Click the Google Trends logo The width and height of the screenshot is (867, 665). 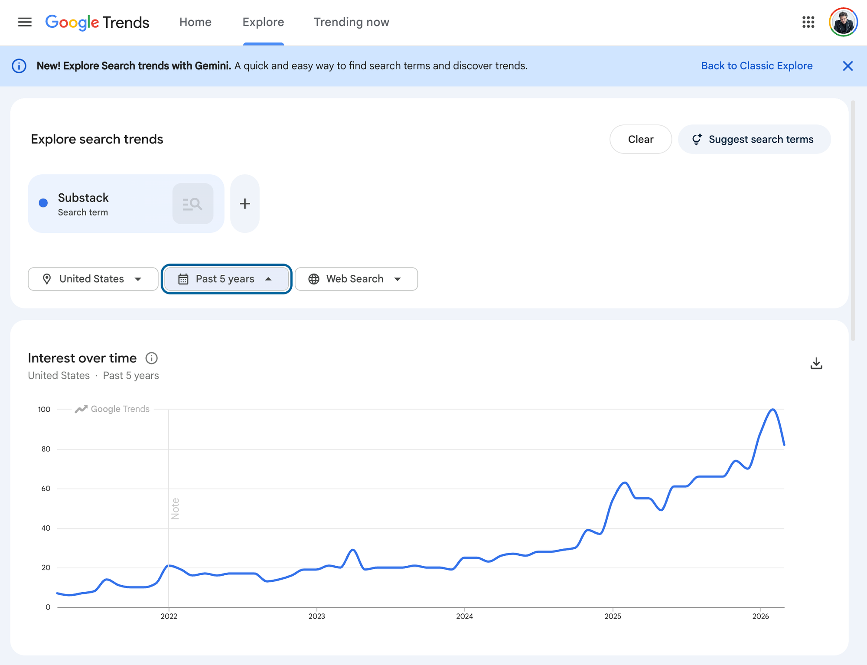point(97,22)
